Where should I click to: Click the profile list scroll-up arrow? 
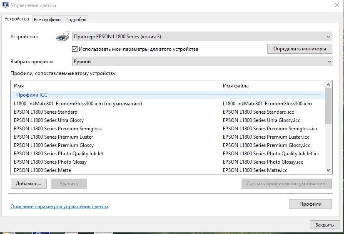tap(328, 85)
